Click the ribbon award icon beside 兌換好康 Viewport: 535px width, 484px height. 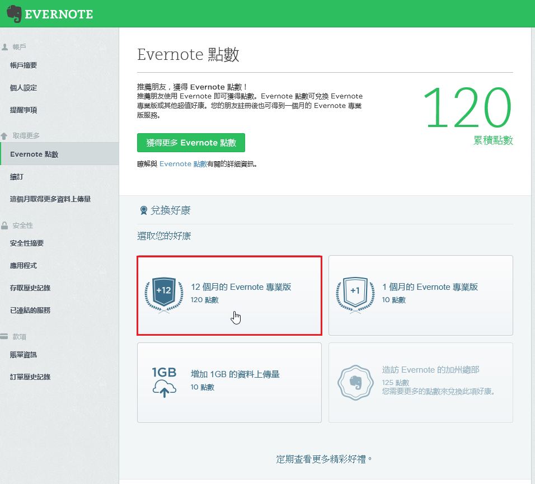click(x=144, y=210)
